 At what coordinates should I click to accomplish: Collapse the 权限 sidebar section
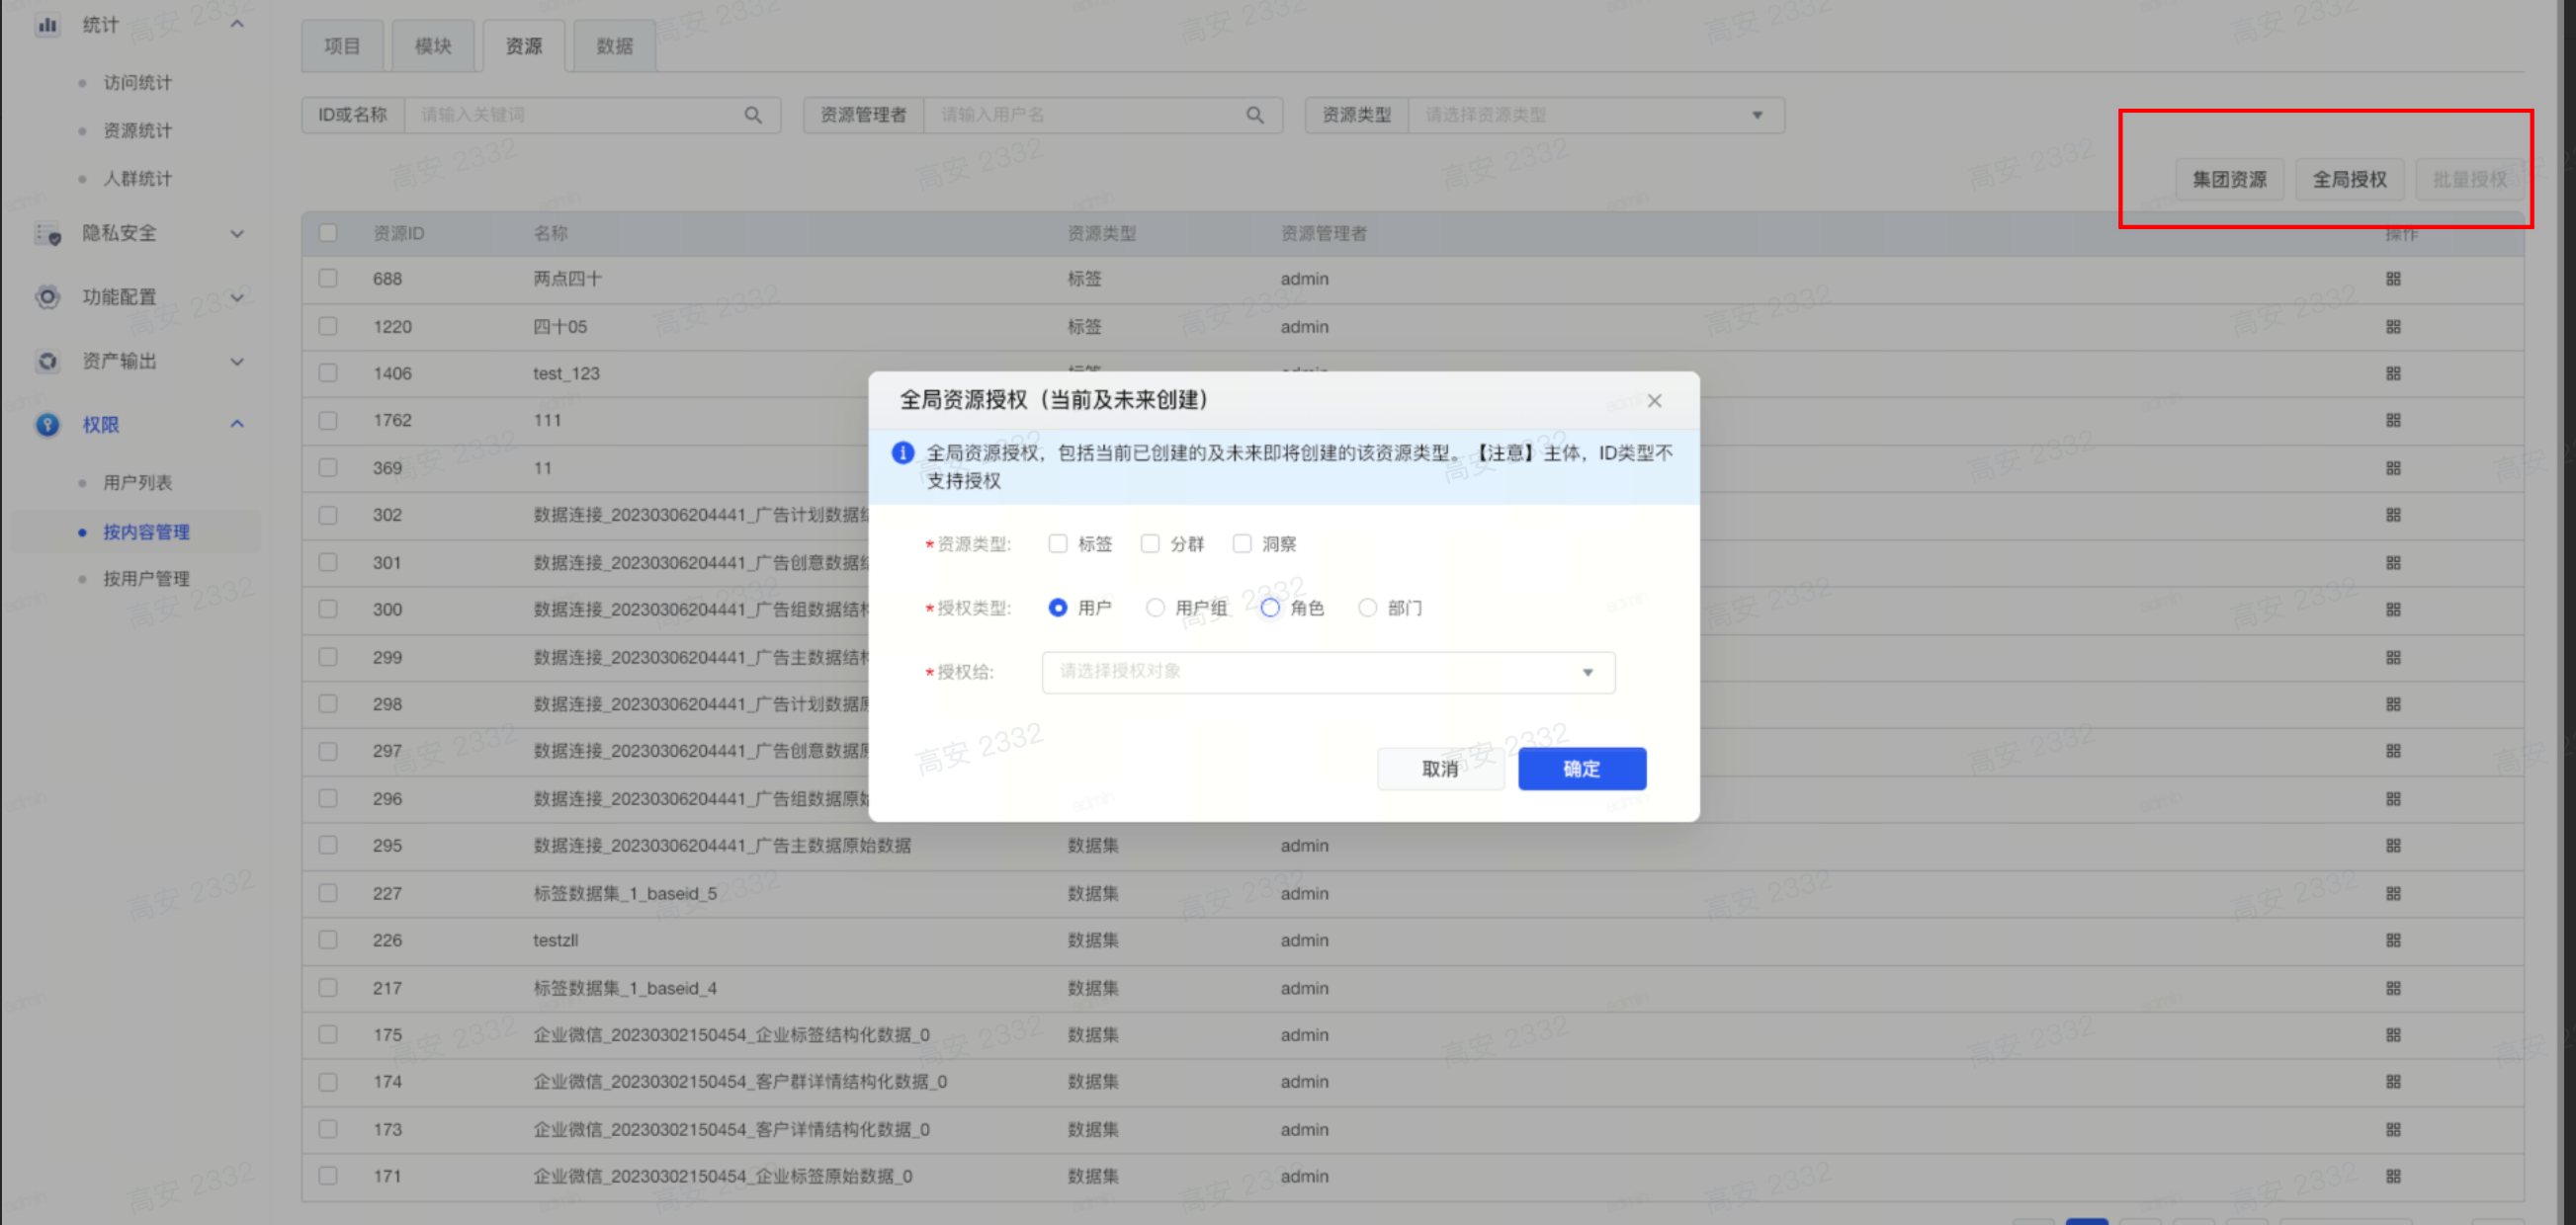click(237, 425)
